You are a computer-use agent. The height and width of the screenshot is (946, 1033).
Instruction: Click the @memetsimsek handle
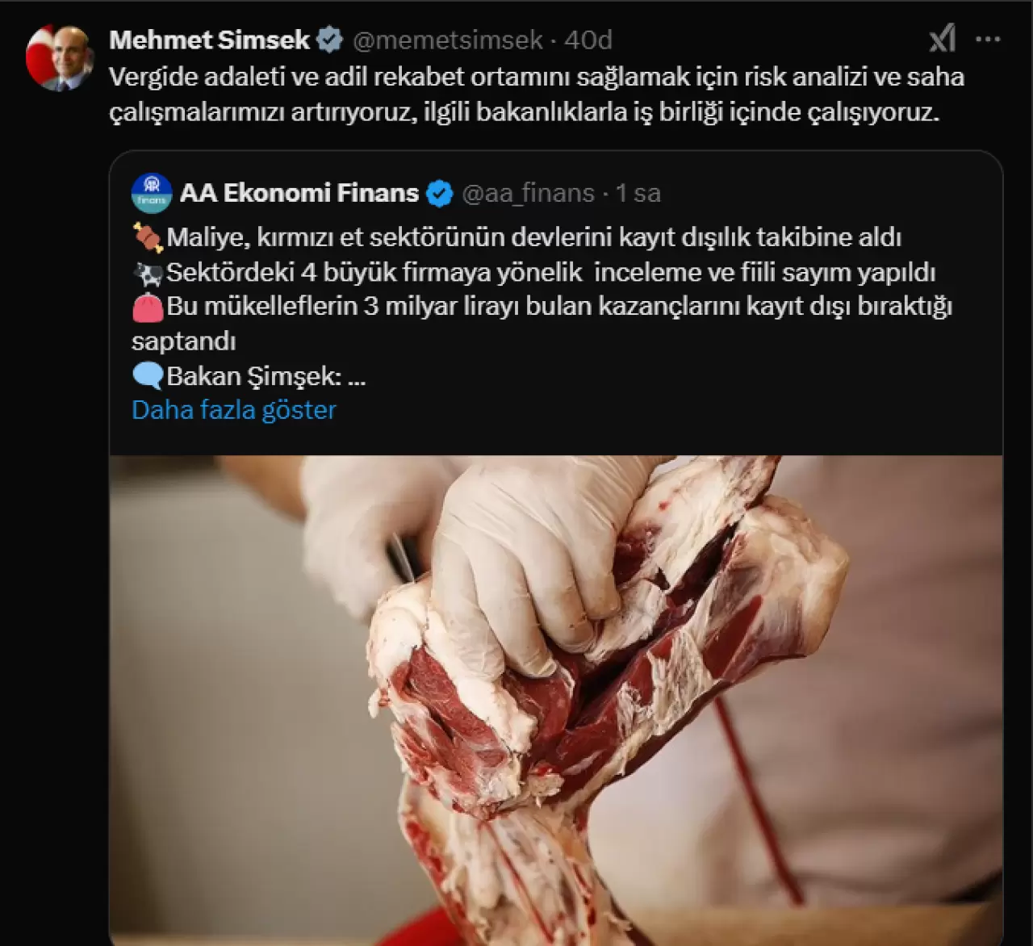click(448, 40)
